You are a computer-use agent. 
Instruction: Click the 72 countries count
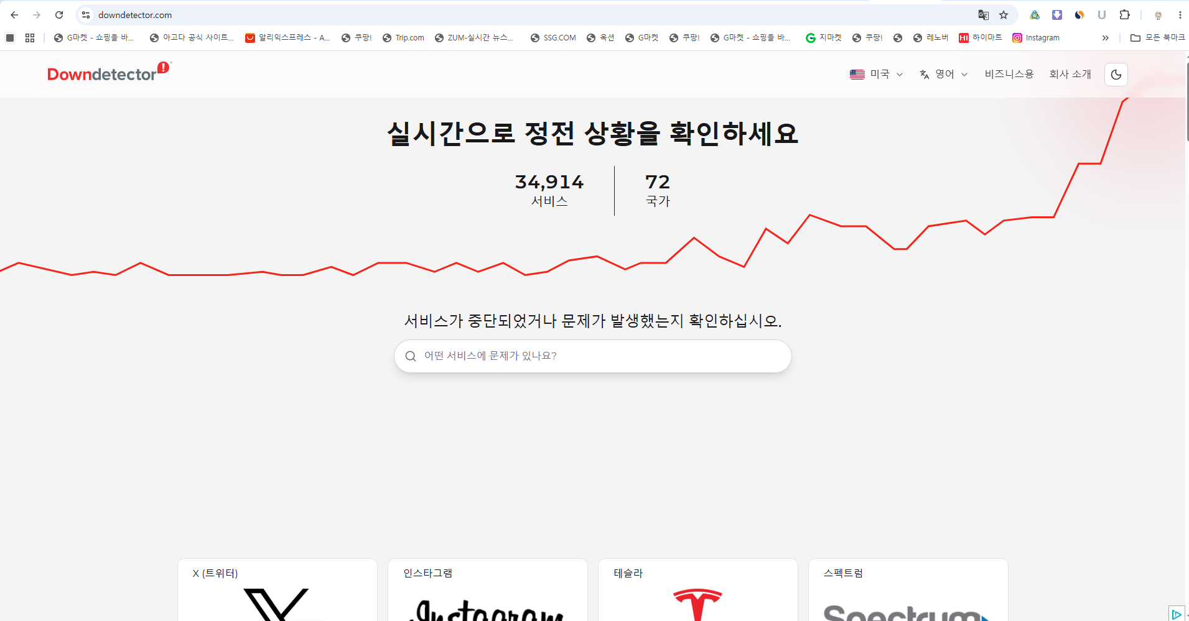click(x=658, y=182)
